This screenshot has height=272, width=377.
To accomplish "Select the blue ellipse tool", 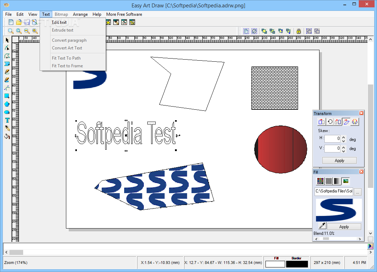I will (x=7, y=112).
